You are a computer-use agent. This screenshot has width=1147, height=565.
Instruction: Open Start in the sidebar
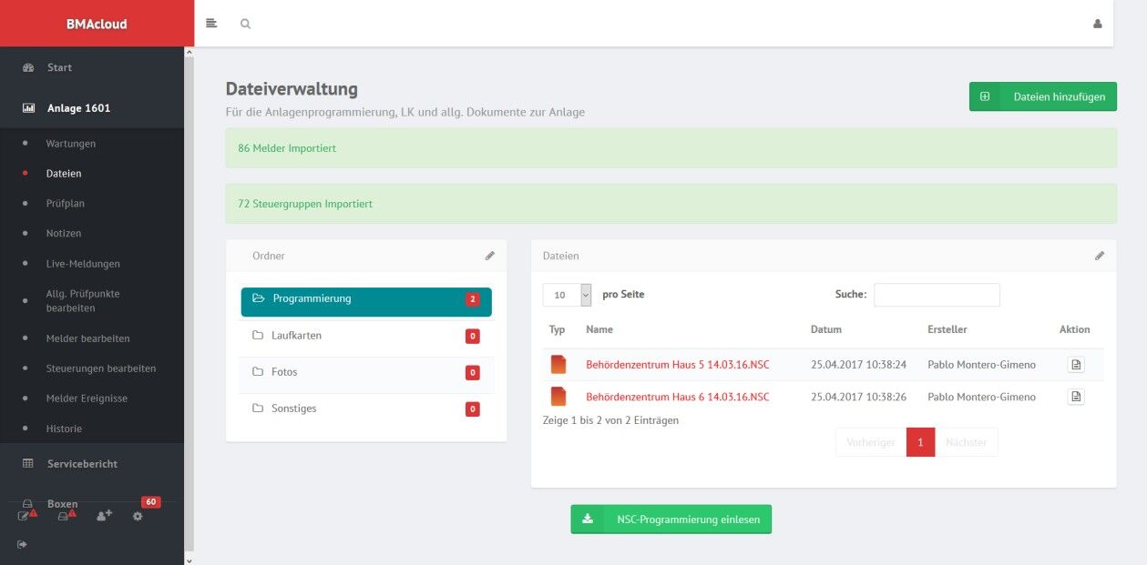59,67
